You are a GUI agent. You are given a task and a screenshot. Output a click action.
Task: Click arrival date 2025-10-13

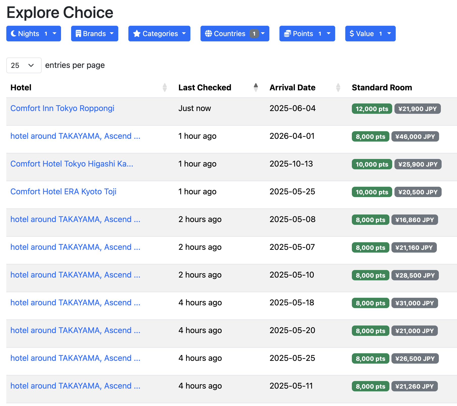point(291,164)
